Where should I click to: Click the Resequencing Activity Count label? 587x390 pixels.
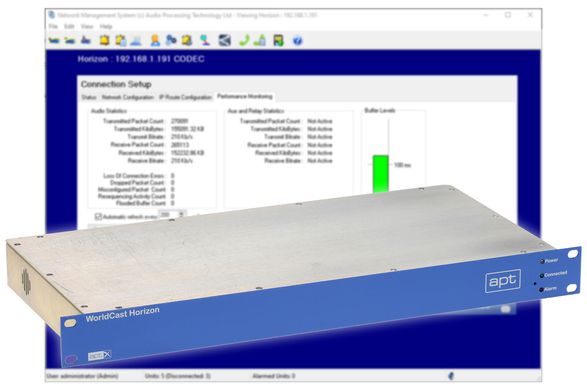(132, 196)
